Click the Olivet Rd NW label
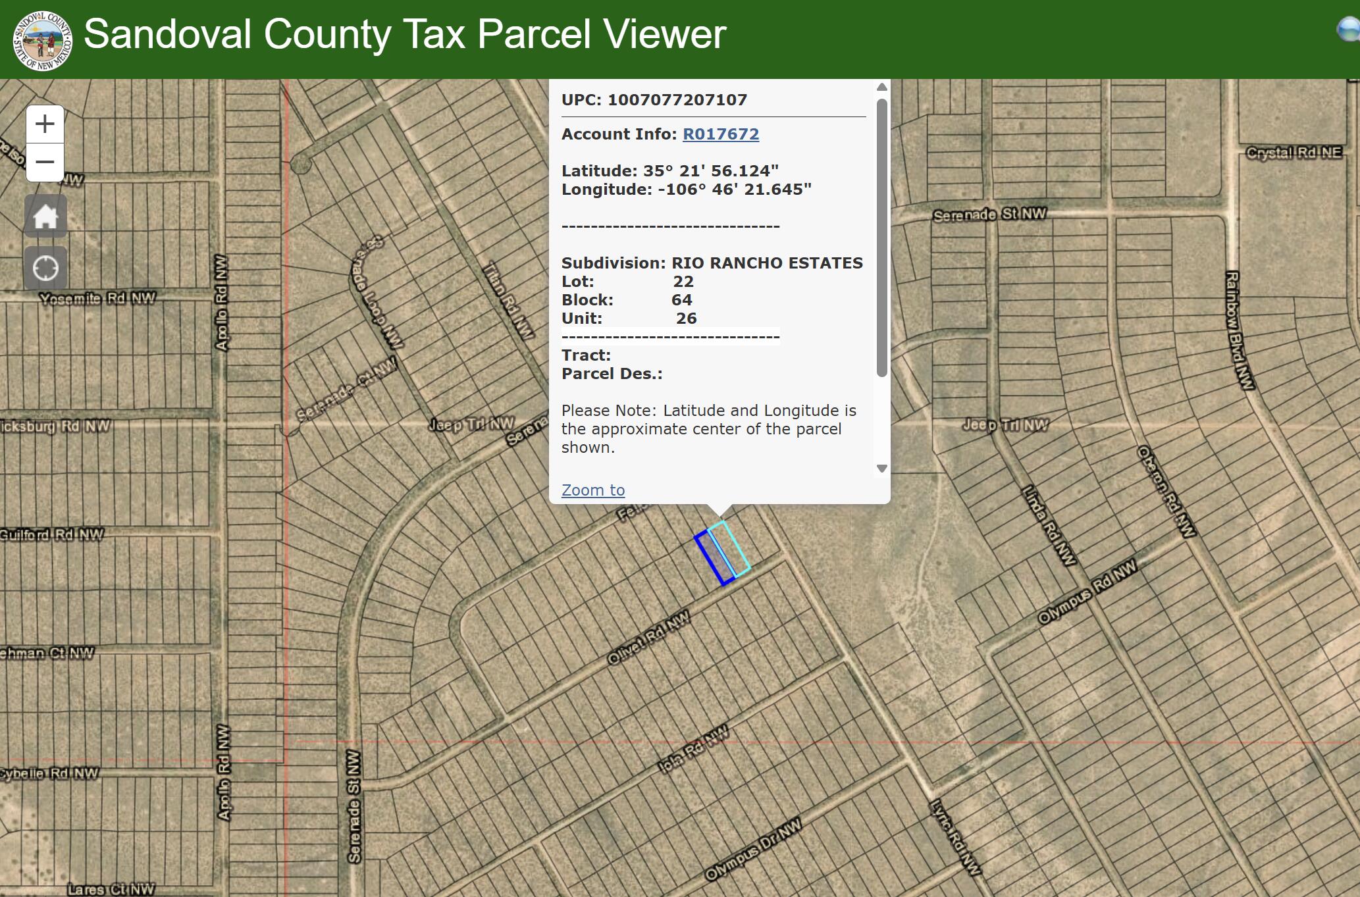This screenshot has height=897, width=1360. pos(648,637)
